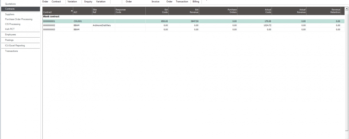The height and width of the screenshot is (139, 349).
Task: Select Contracts in the sidebar
Action: 20,9
